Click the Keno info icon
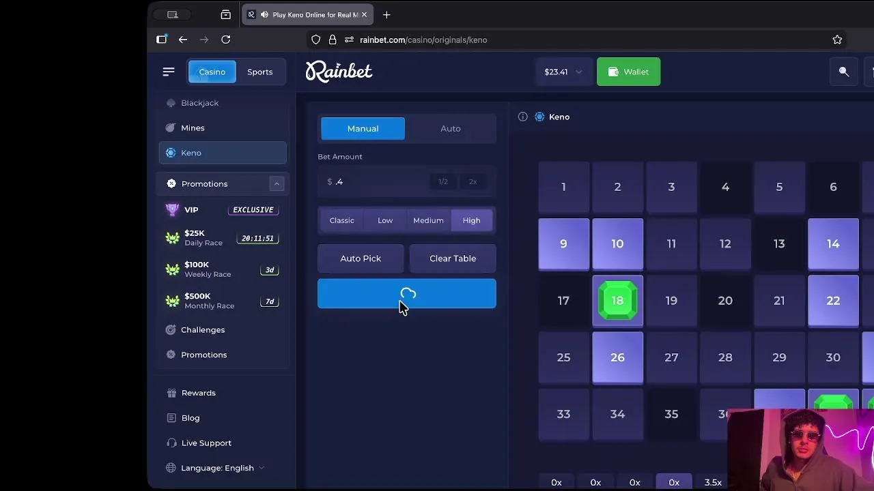 (x=523, y=117)
